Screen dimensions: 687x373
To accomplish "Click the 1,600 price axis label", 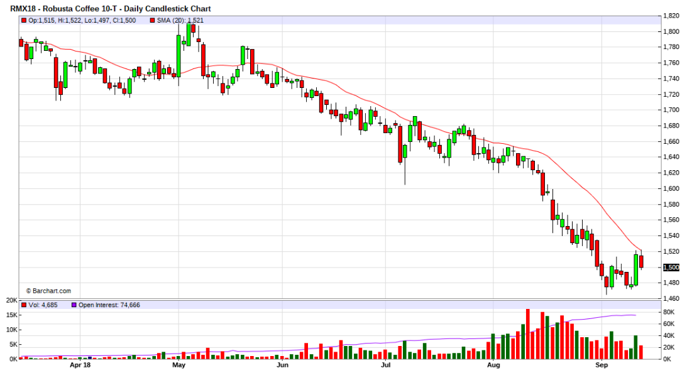I will tap(671, 188).
